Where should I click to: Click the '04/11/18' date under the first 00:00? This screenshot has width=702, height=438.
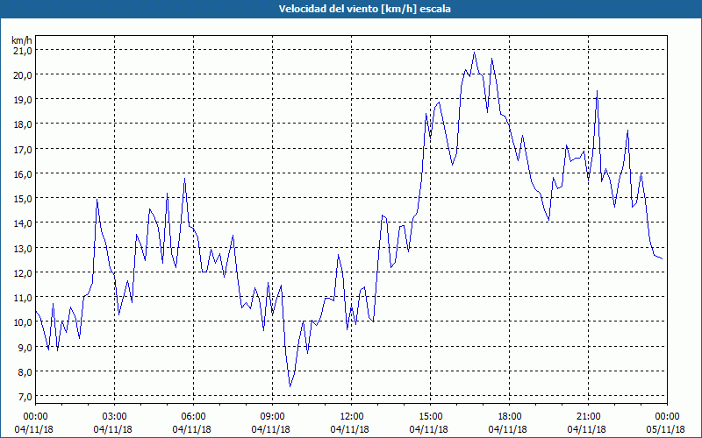pos(34,429)
